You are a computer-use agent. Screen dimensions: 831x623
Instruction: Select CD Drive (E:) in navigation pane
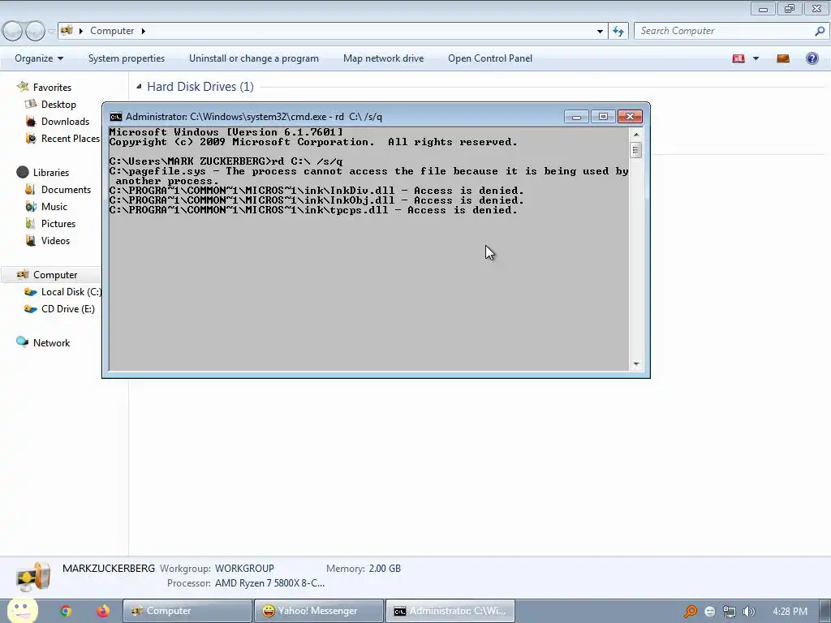pyautogui.click(x=68, y=309)
